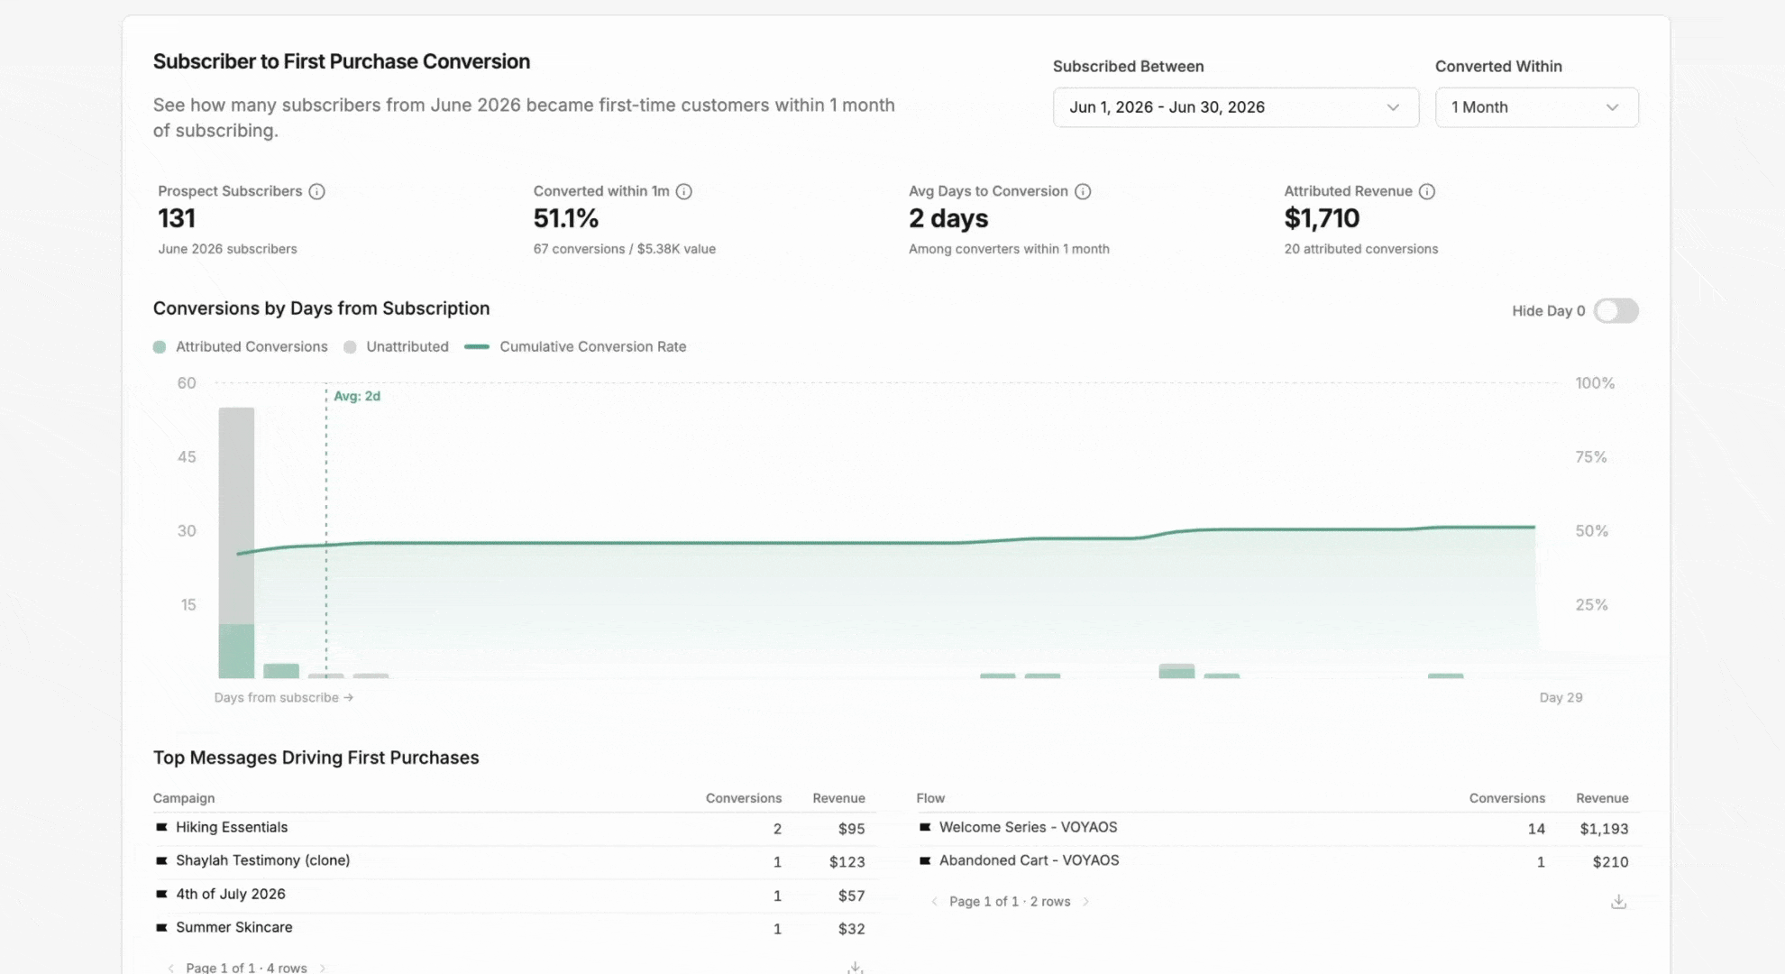1785x974 pixels.
Task: Go to previous page in Campaign table
Action: (171, 968)
